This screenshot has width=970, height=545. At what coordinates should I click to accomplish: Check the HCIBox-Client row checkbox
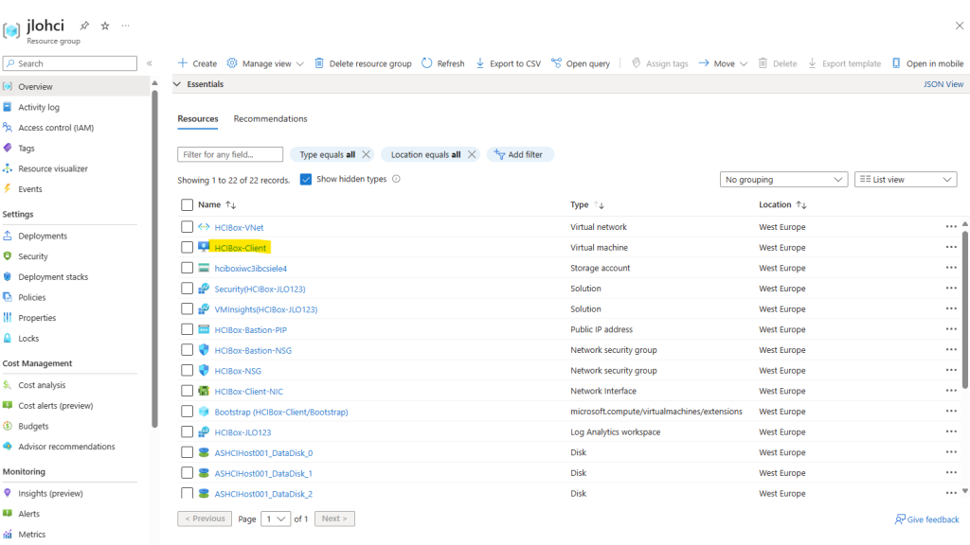point(187,247)
